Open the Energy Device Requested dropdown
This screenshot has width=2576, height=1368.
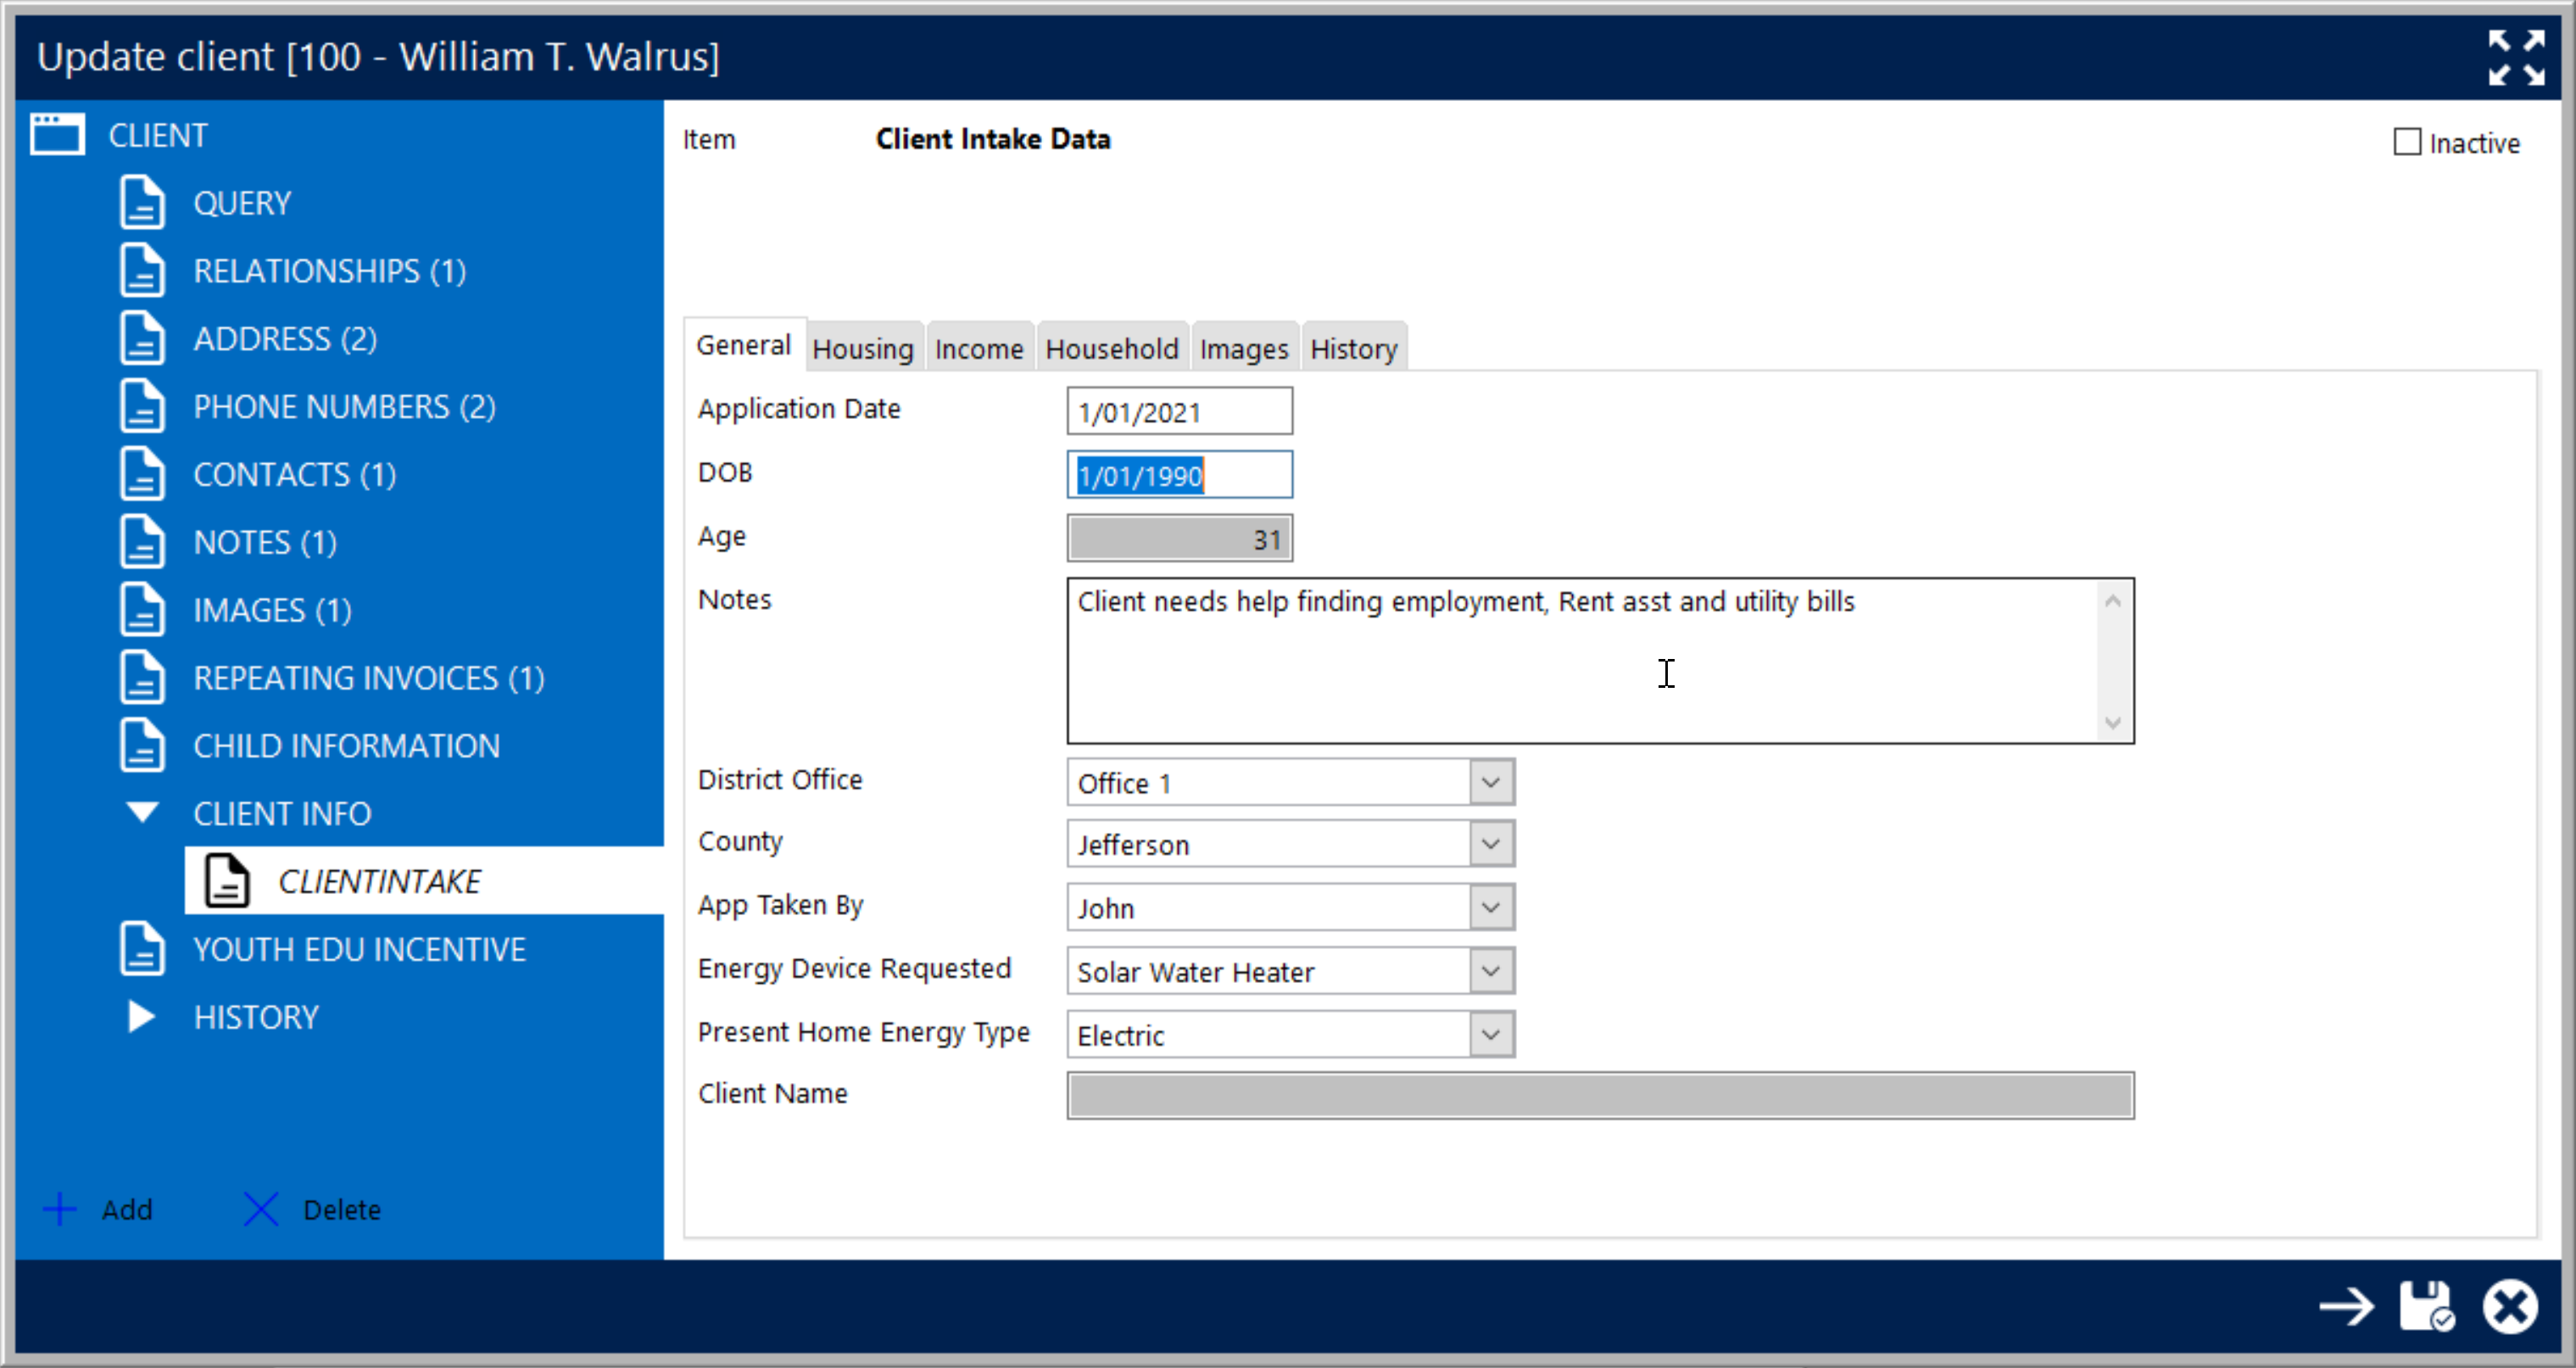pyautogui.click(x=1490, y=971)
